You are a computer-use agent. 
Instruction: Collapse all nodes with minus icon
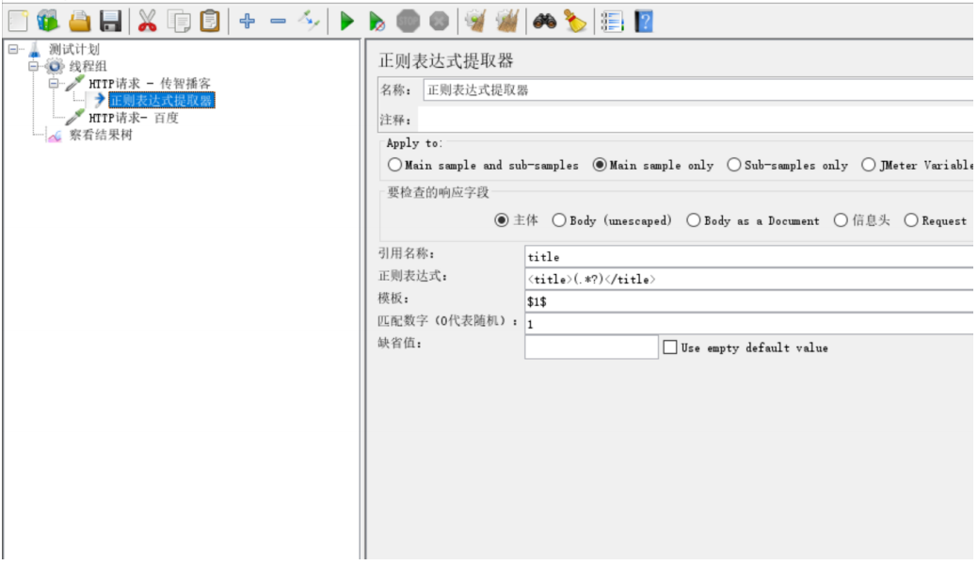click(x=278, y=22)
